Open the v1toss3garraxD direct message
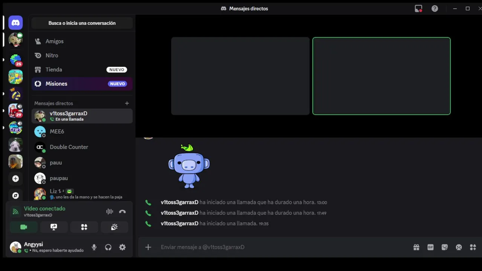This screenshot has height=271, width=482. (x=82, y=116)
